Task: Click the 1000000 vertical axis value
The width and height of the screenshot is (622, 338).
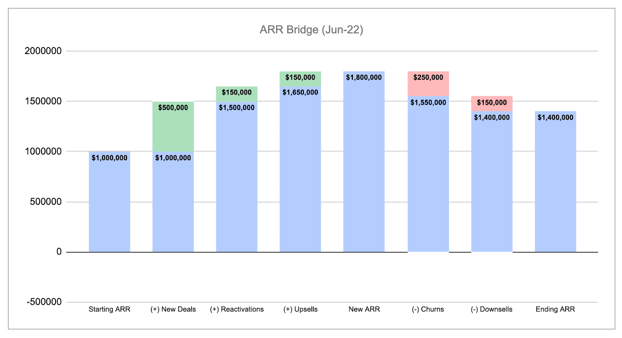Action: (x=43, y=152)
